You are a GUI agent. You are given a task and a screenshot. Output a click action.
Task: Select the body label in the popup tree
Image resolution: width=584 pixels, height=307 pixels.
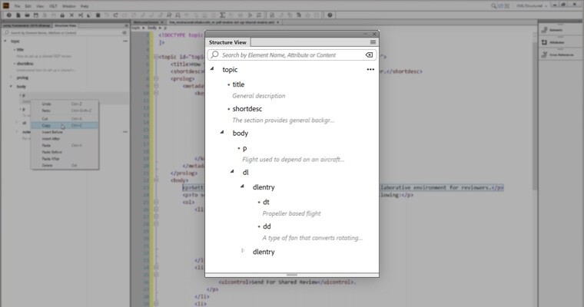pos(241,134)
